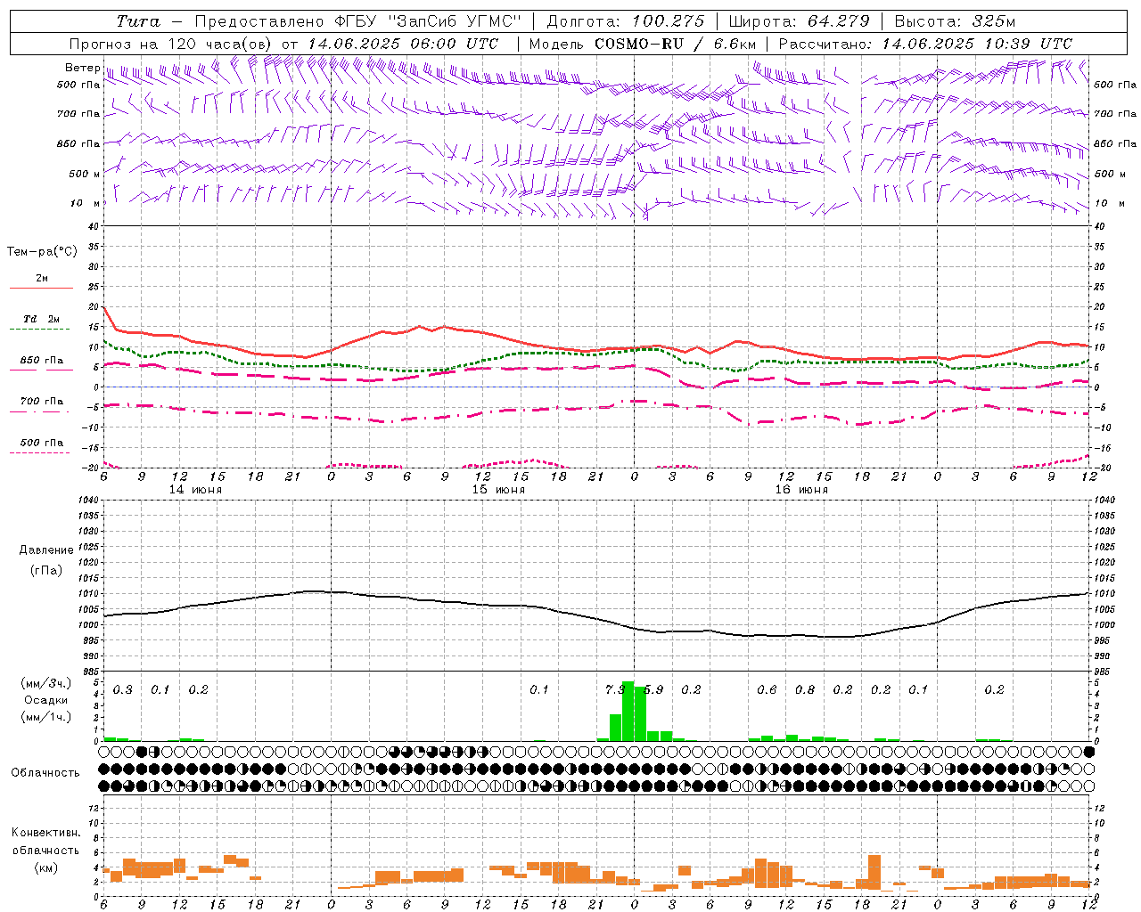The image size is (1141, 912).
Task: Click the computed time "Рассчитано: 14.06.2025 10:39 UTC"
Action: (925, 44)
